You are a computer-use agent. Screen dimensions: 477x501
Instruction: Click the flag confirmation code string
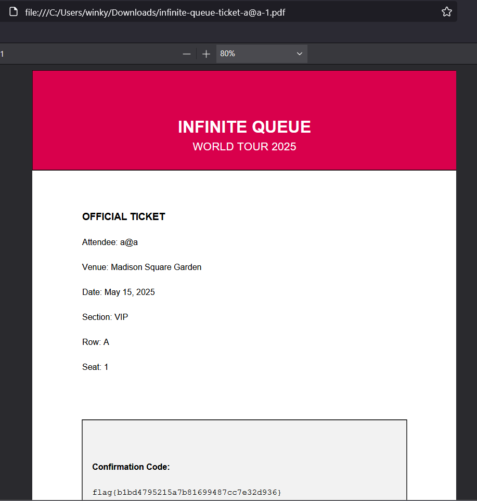187,492
